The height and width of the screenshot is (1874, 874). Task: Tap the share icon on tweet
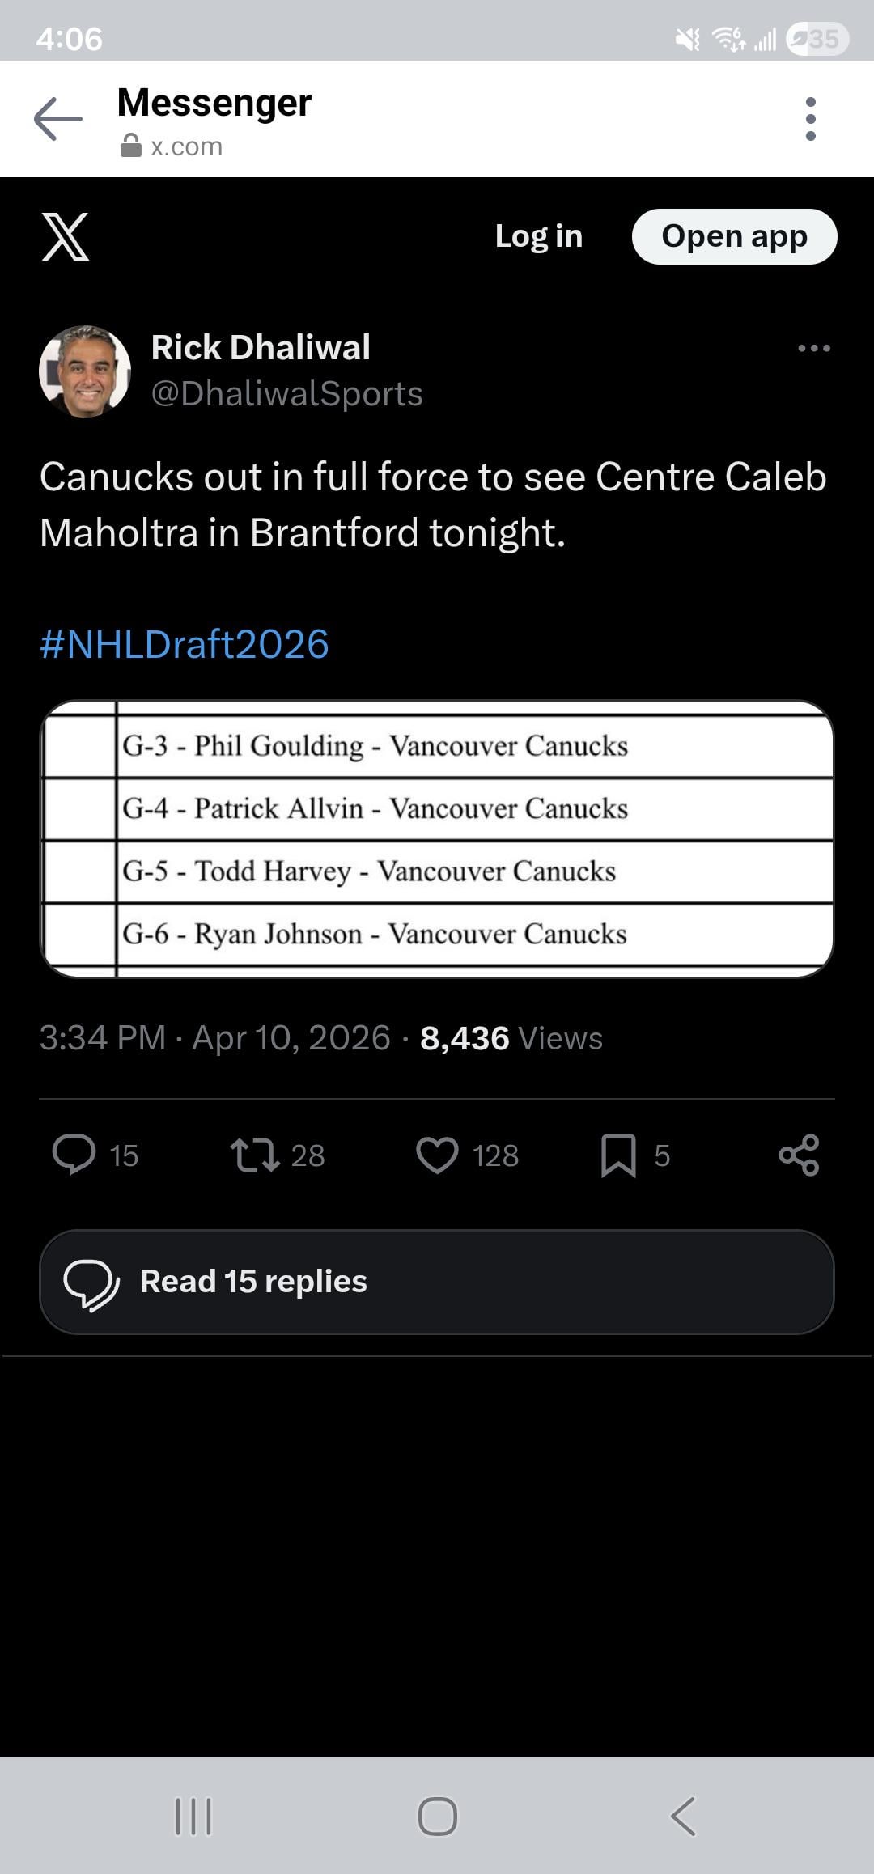coord(799,1155)
